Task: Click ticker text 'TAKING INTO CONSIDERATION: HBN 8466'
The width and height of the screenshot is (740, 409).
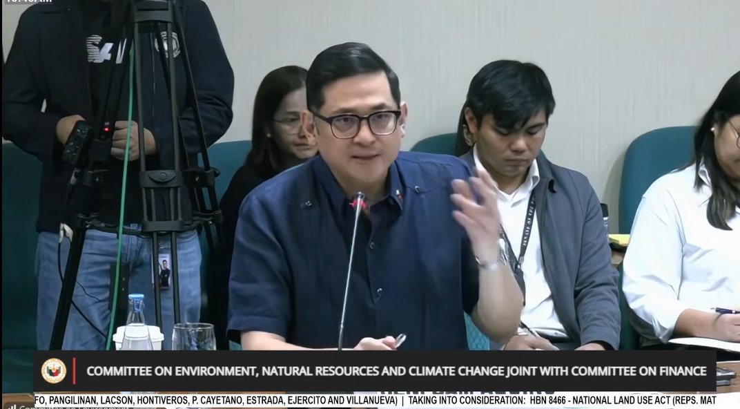Action: coord(487,401)
